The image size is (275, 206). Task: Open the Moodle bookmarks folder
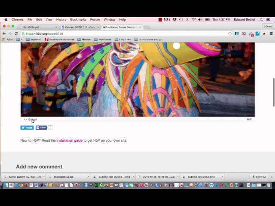click(84, 39)
